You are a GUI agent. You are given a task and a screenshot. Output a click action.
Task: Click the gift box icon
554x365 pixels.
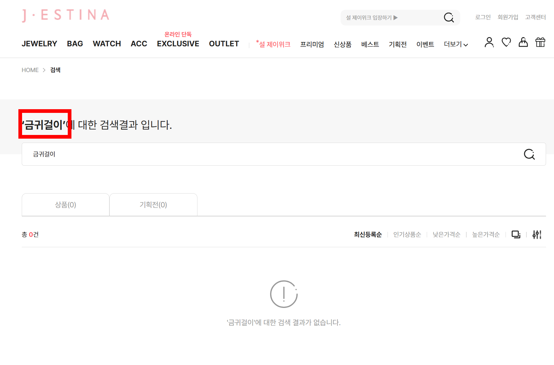click(x=540, y=42)
